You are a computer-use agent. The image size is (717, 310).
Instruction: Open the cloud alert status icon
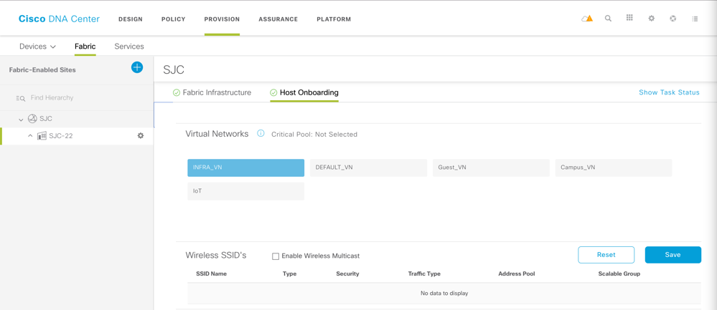[x=586, y=19]
